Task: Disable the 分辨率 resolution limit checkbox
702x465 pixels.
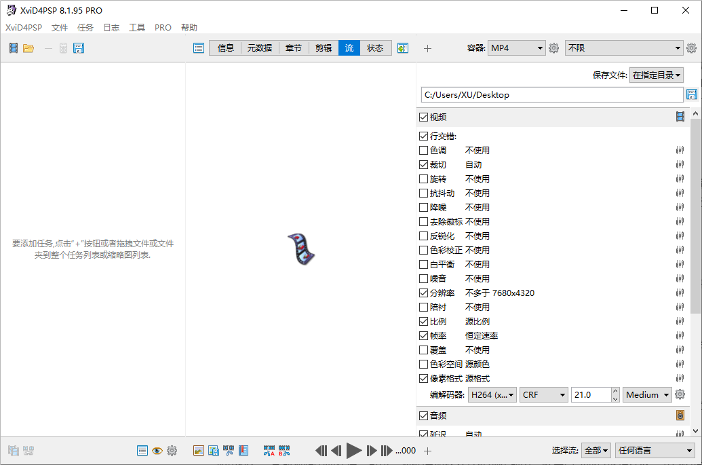Action: (424, 293)
